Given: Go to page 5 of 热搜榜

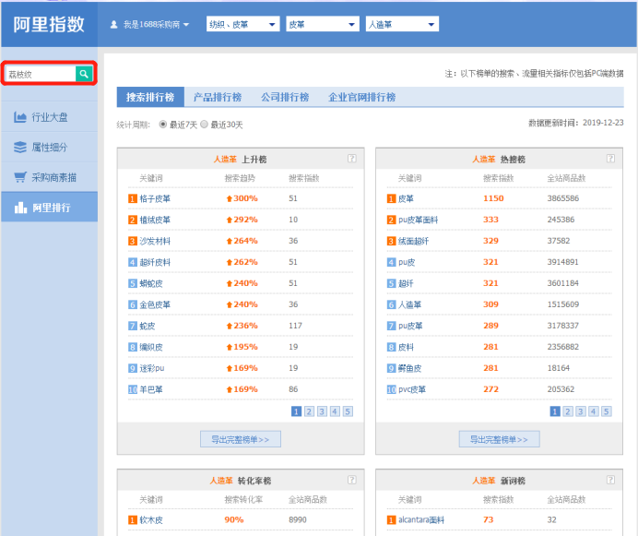Looking at the screenshot, I should 607,411.
